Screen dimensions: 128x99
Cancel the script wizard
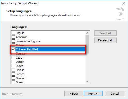[x=115, y=94]
